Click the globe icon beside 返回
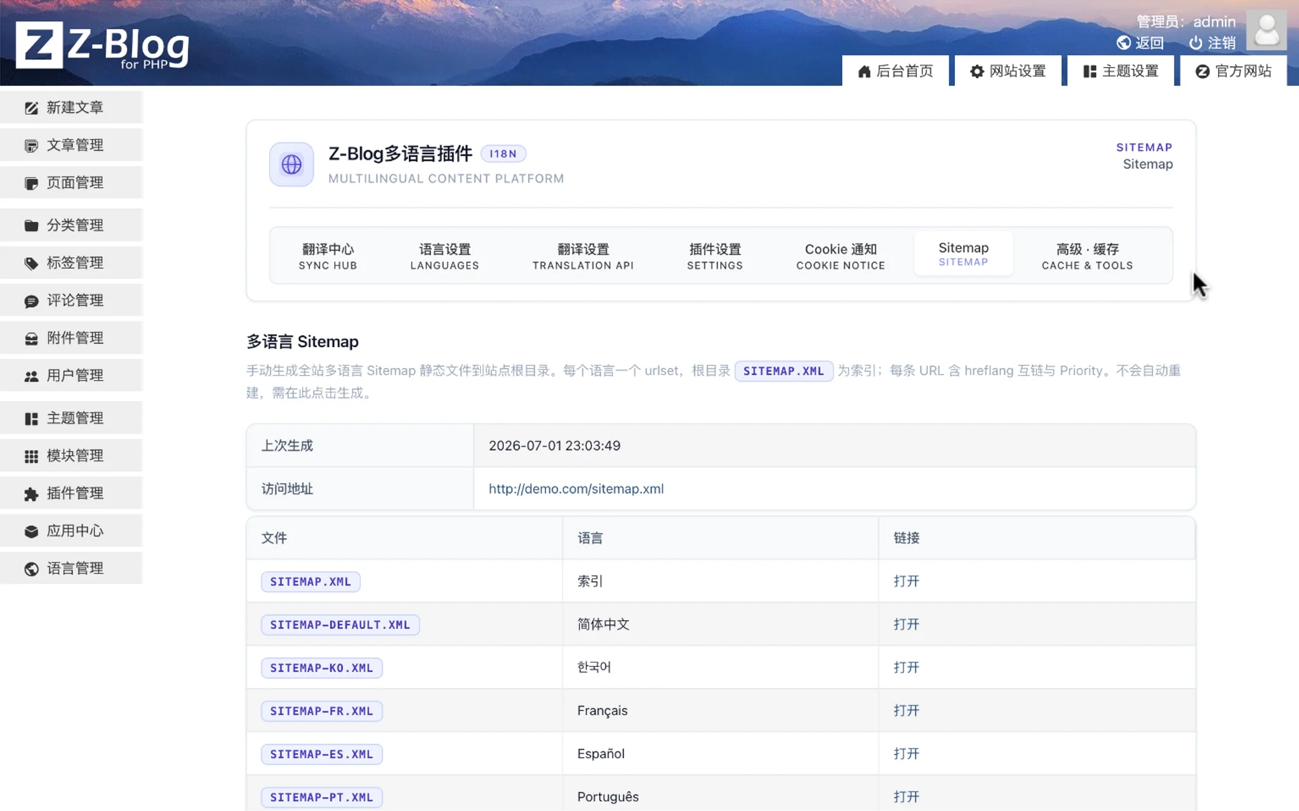 (1124, 43)
